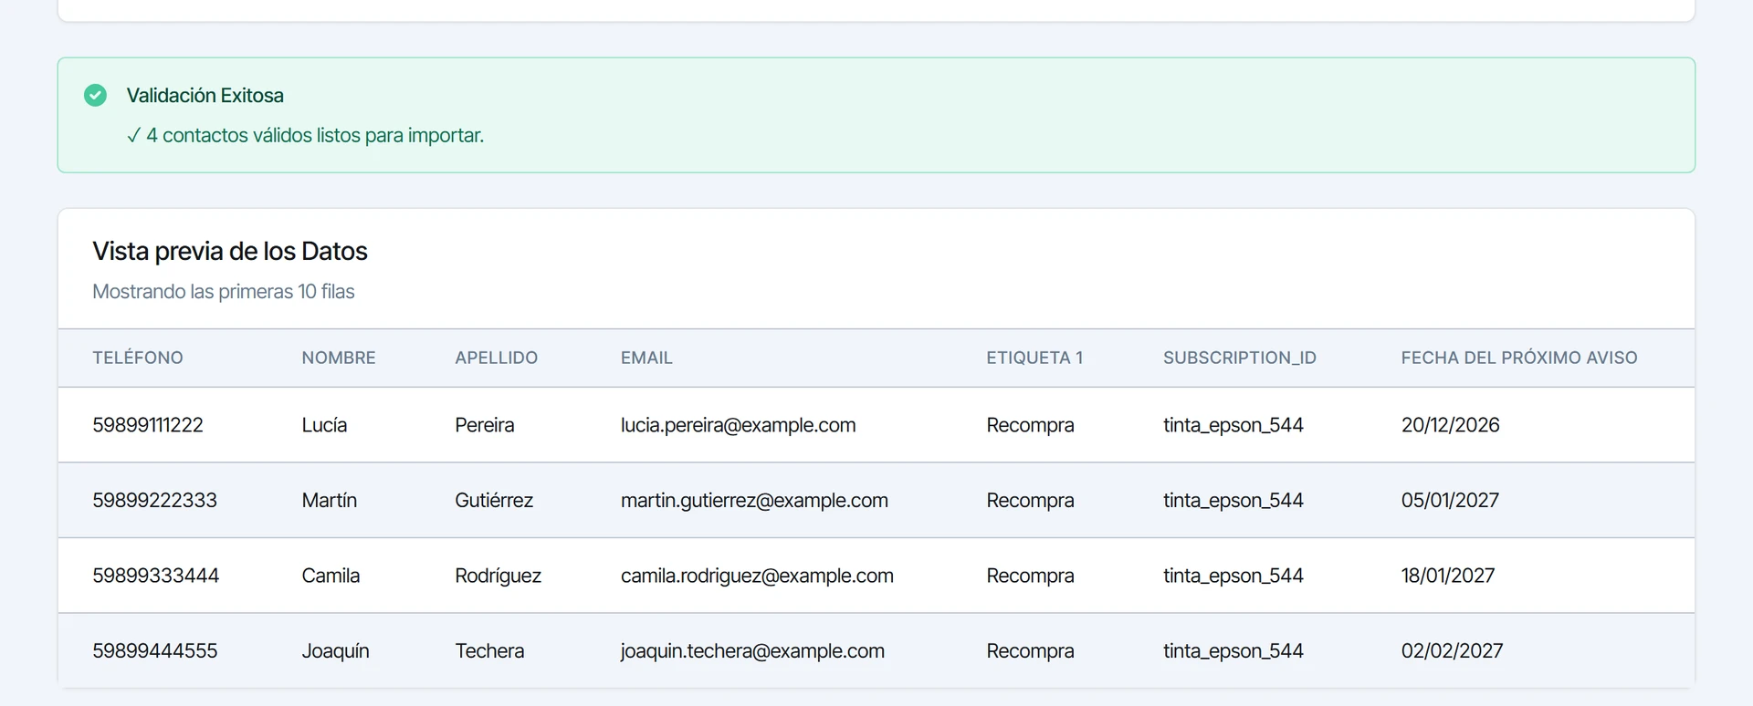Click the surname cell 'Pereira'
1753x706 pixels.
[485, 425]
